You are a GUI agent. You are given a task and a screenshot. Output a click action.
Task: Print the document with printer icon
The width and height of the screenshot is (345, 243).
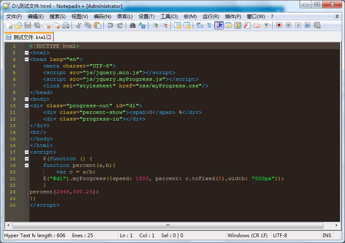pos(66,25)
